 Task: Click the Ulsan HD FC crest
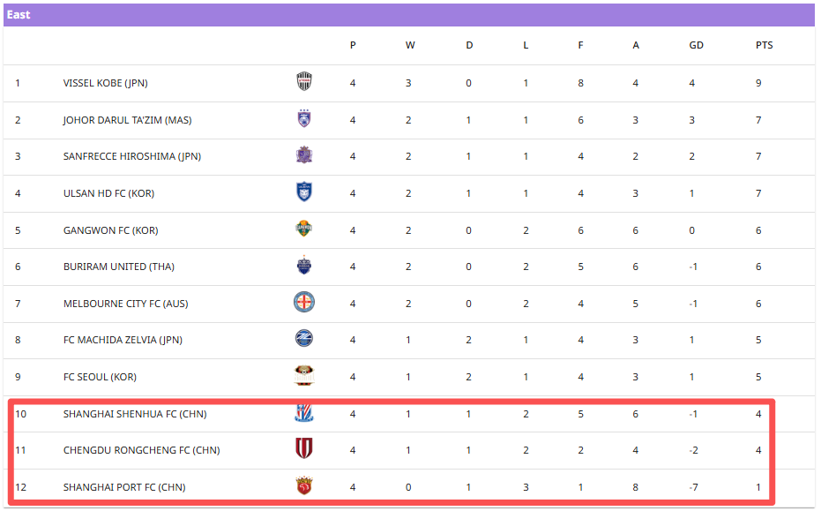click(x=303, y=192)
